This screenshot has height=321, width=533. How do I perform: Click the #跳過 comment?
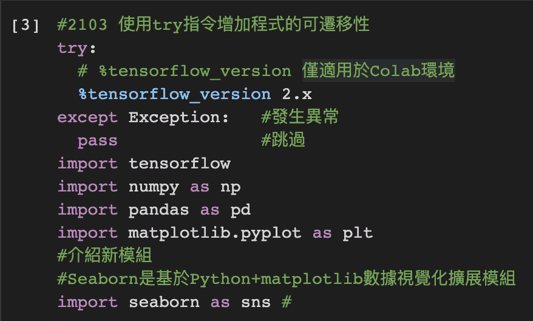tap(283, 140)
